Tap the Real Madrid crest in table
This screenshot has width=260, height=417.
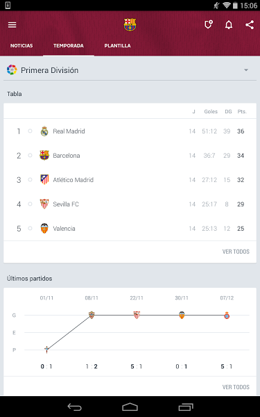pos(44,131)
